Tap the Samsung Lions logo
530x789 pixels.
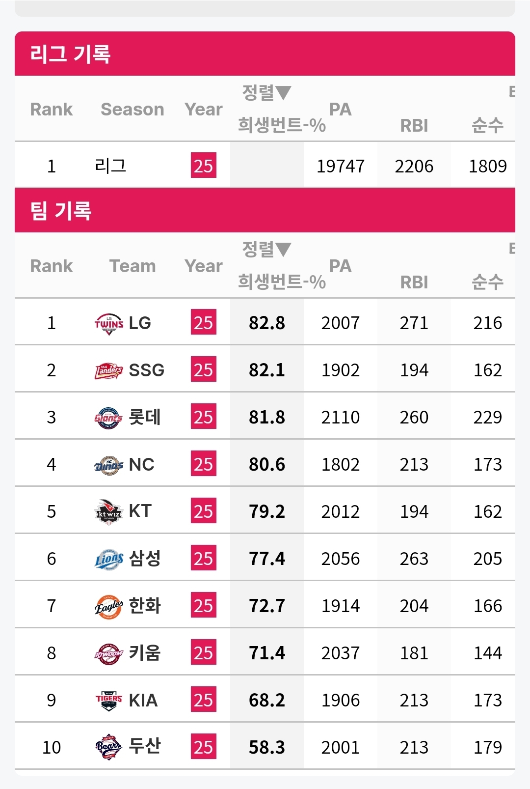[109, 559]
